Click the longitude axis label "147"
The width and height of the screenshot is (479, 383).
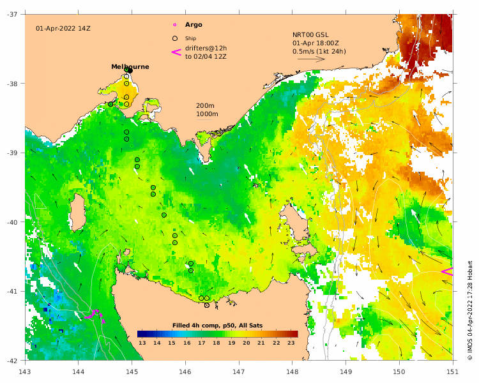(239, 372)
